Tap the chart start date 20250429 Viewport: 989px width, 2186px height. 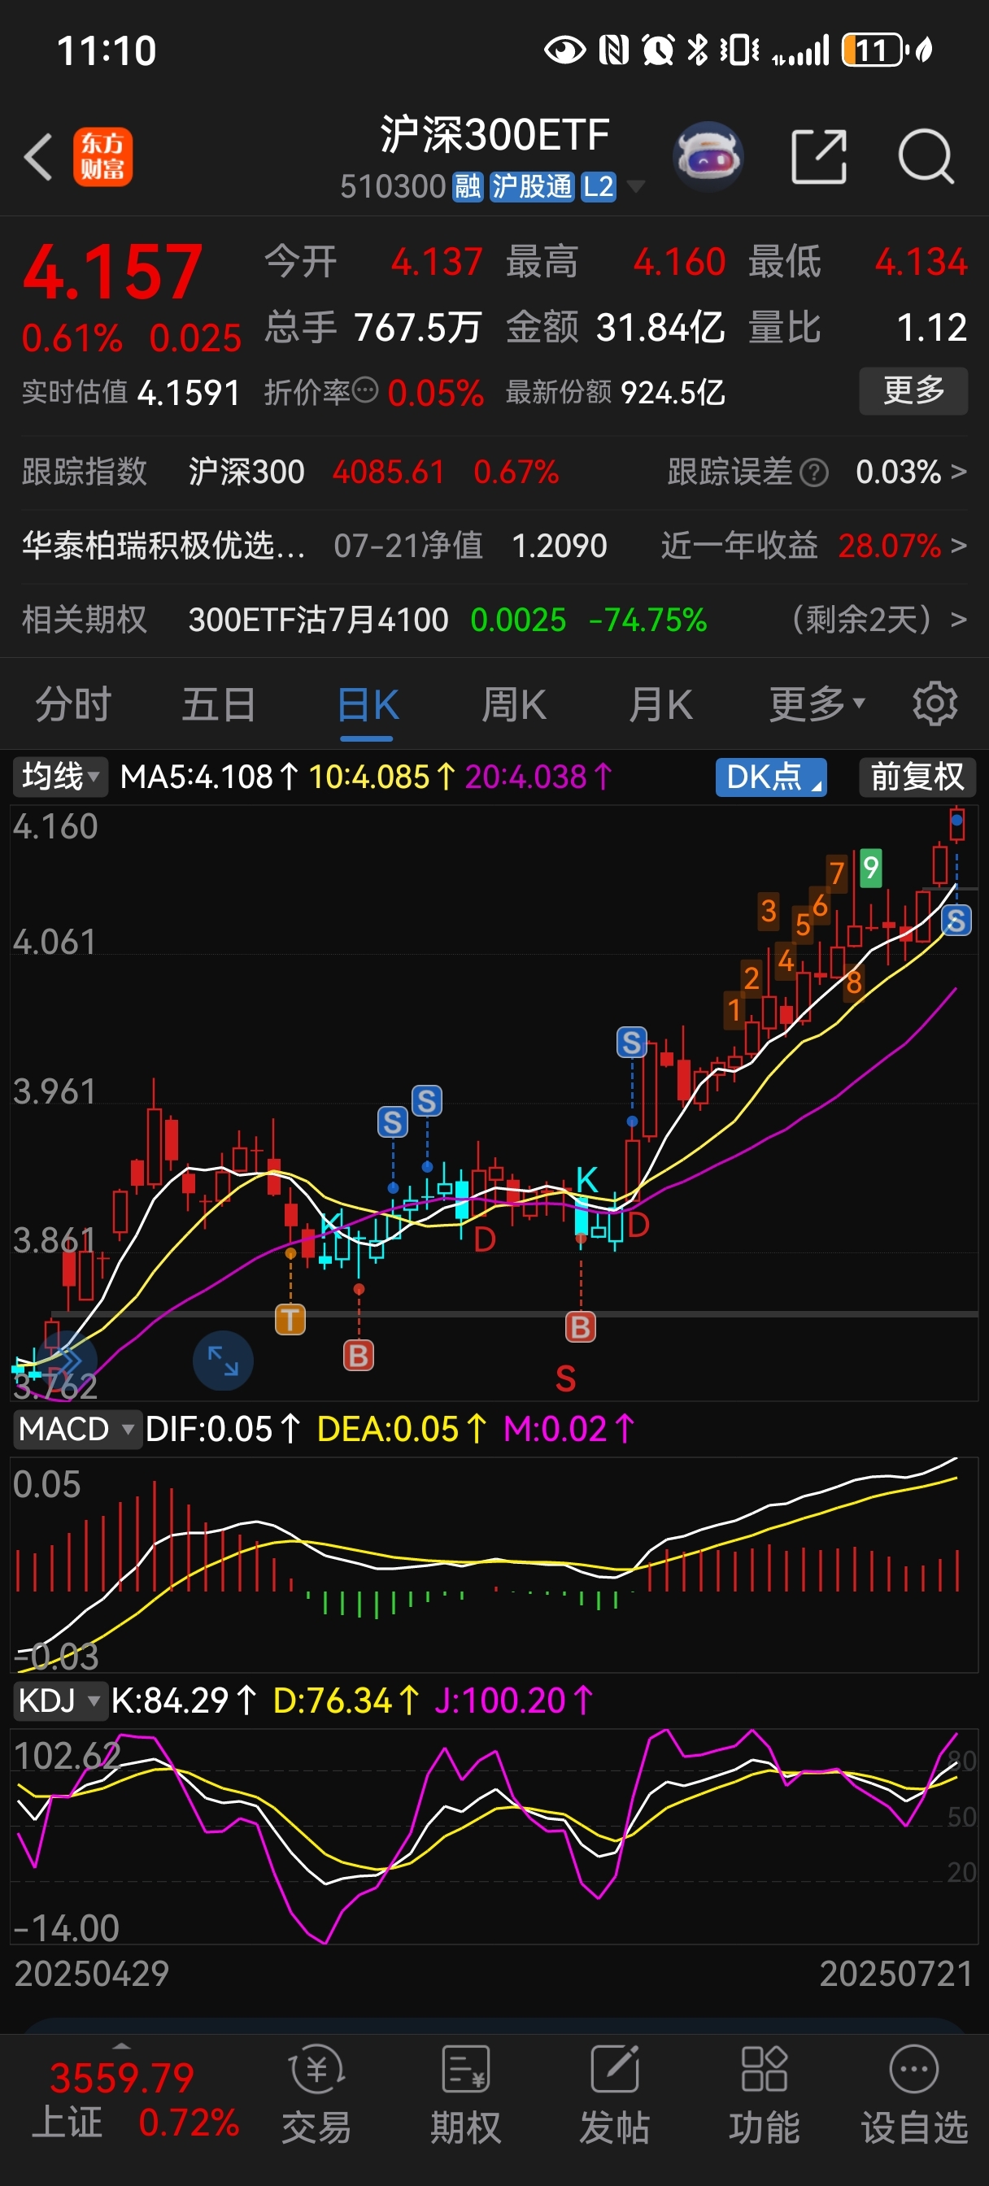(x=92, y=1974)
